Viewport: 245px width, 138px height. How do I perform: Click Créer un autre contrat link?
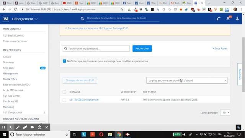pyautogui.click(x=15, y=41)
